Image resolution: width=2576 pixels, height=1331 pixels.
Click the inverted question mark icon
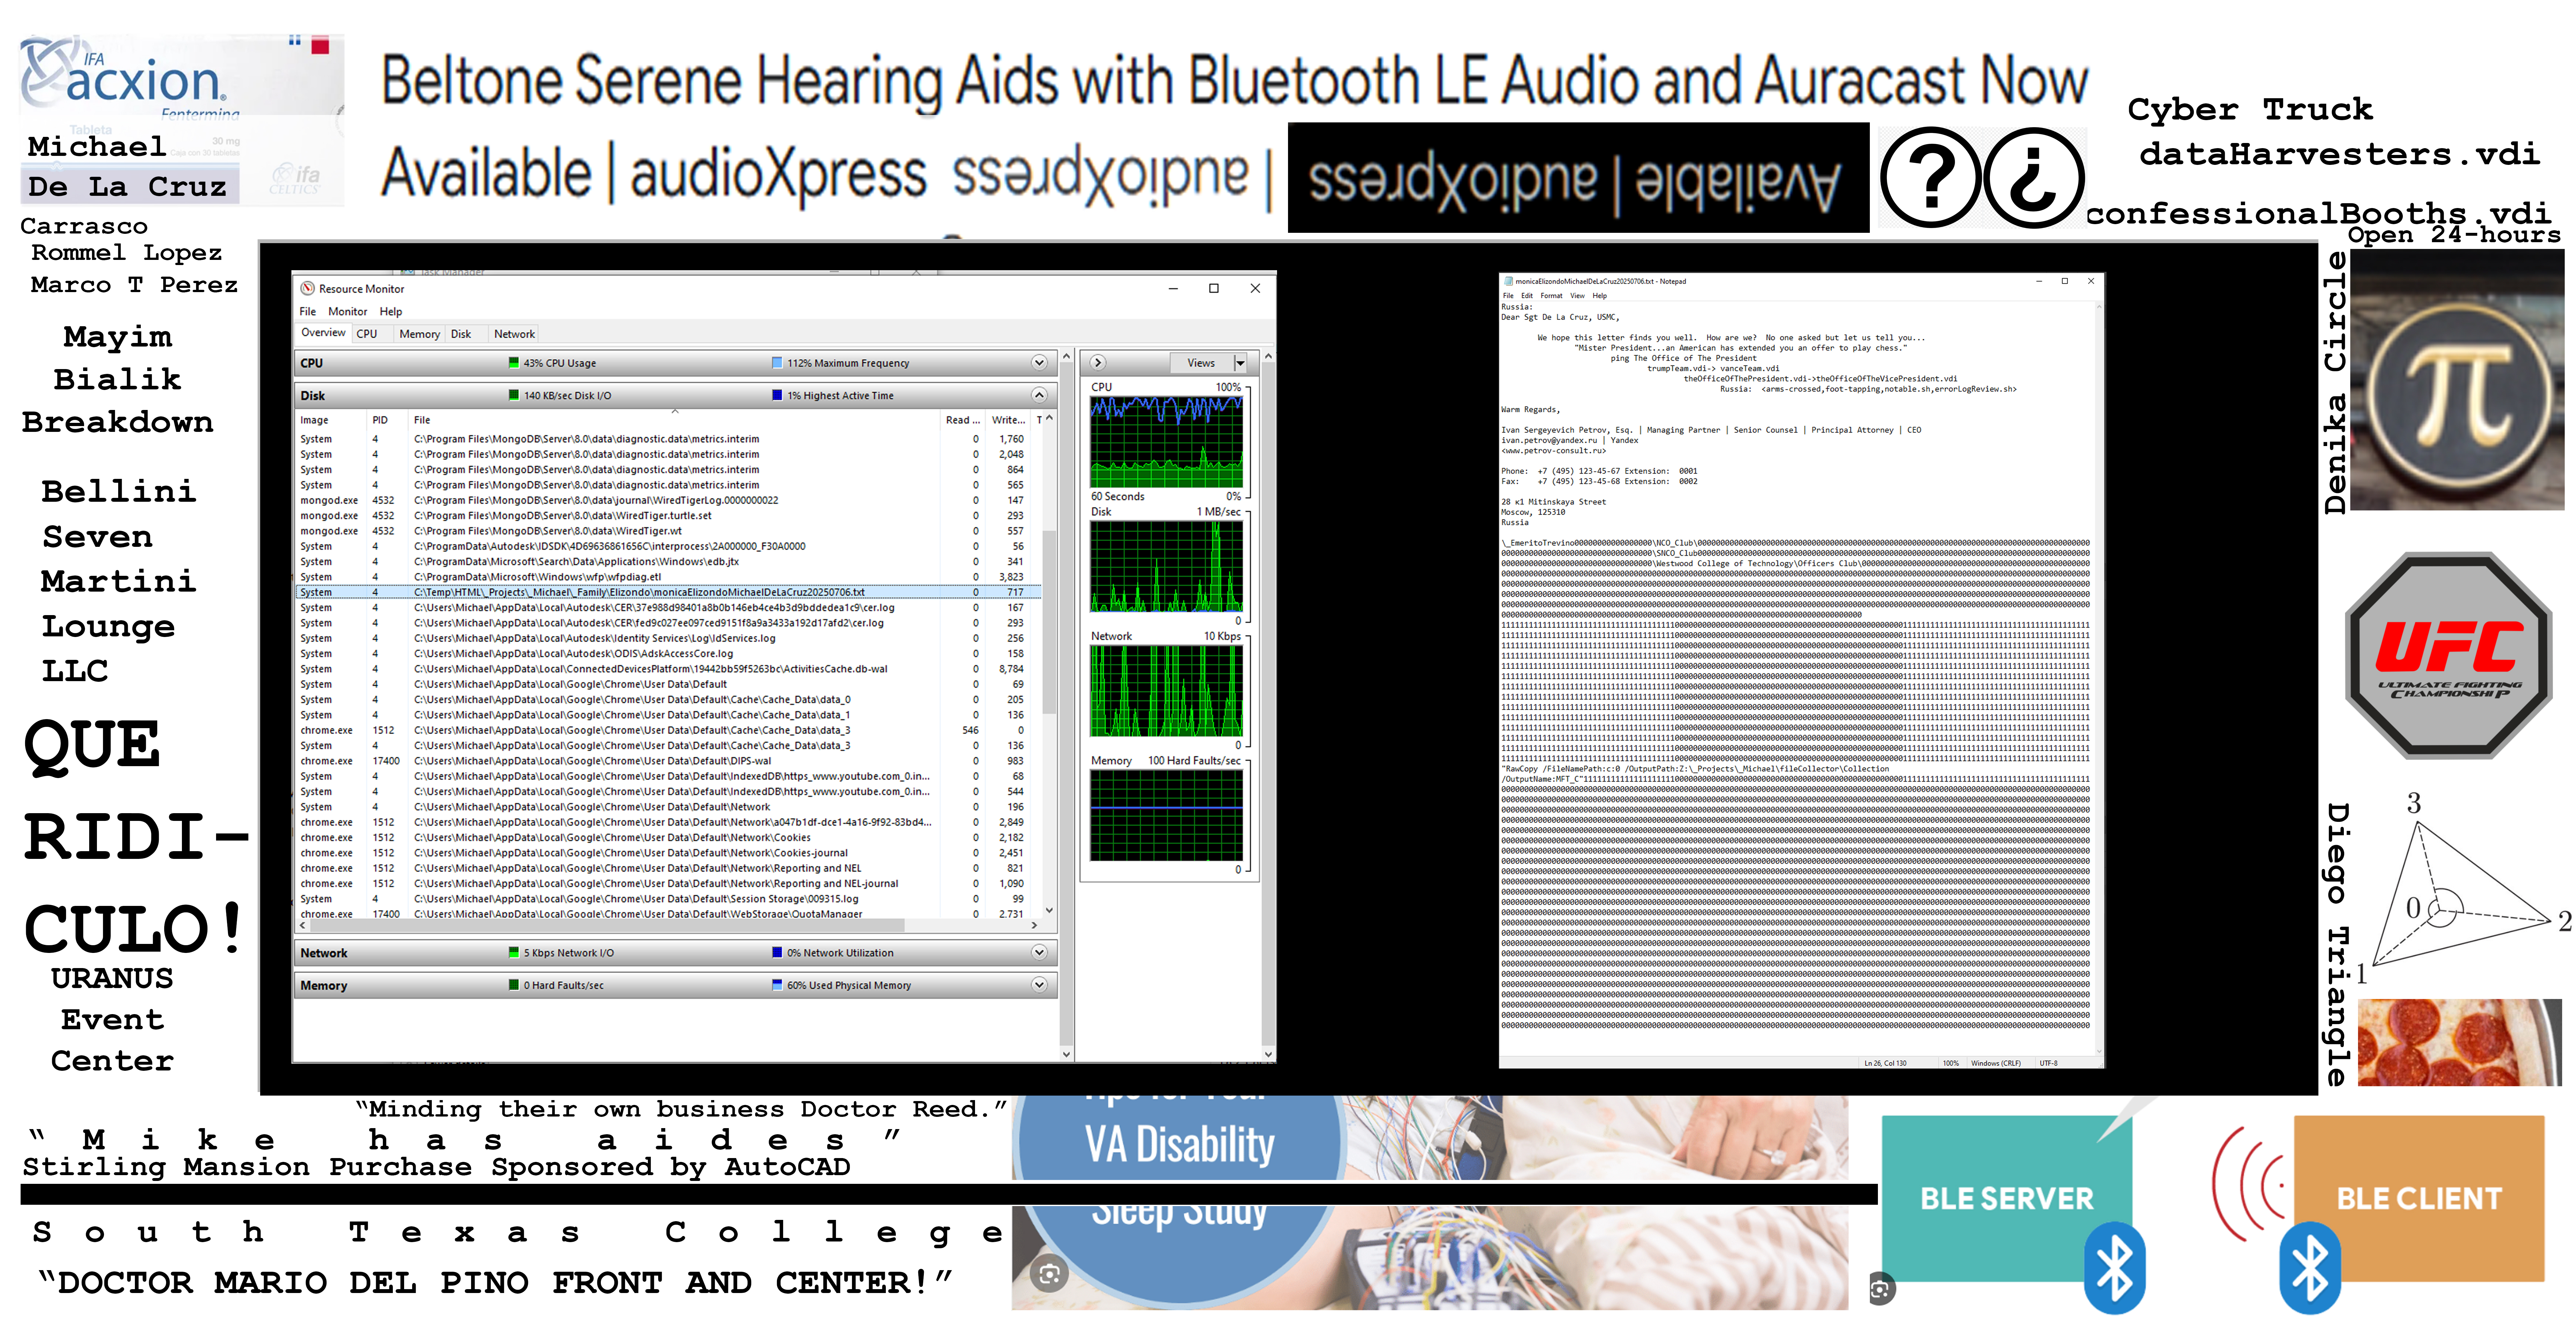(2034, 178)
